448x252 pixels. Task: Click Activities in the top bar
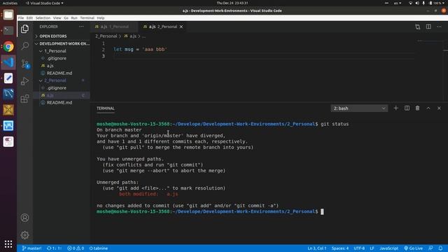click(x=10, y=3)
